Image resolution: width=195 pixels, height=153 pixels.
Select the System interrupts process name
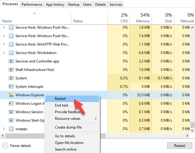[29, 87]
